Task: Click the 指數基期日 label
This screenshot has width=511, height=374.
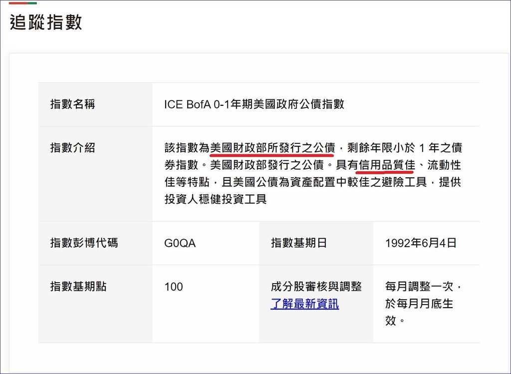Action: [299, 243]
